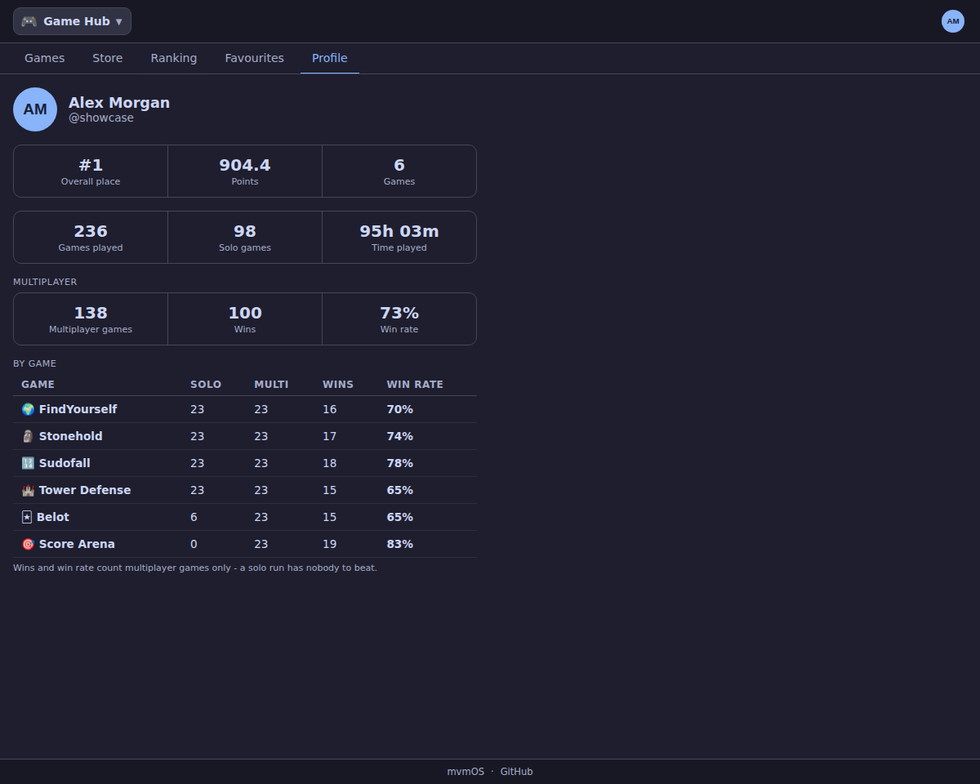Select the Tower Defense game name
Viewport: 980px width, 784px height.
85,490
